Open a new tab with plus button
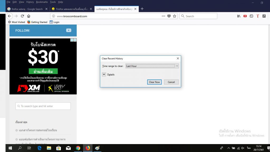270x152 pixels. pyautogui.click(x=142, y=9)
